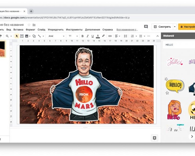Screen dimensions: 195x156
Task: Insert a hyperlink icon
Action: click(110, 36)
